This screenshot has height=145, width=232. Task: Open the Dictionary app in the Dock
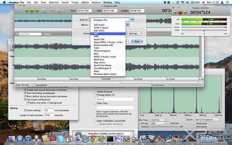[53, 139]
